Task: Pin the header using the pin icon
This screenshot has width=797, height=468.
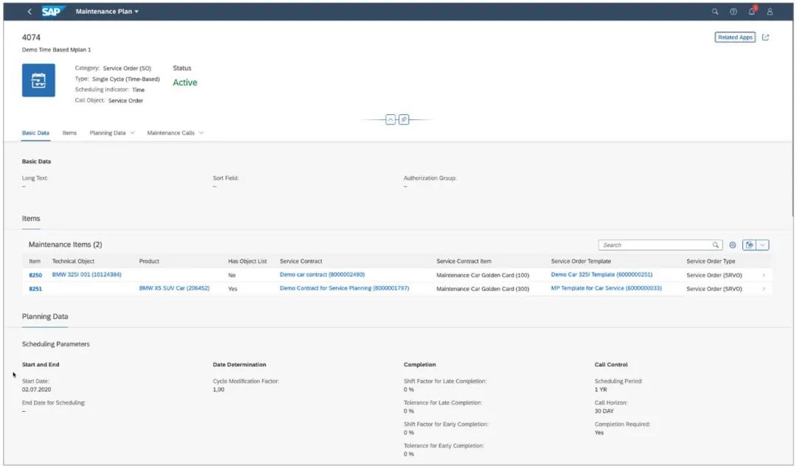Action: click(402, 119)
